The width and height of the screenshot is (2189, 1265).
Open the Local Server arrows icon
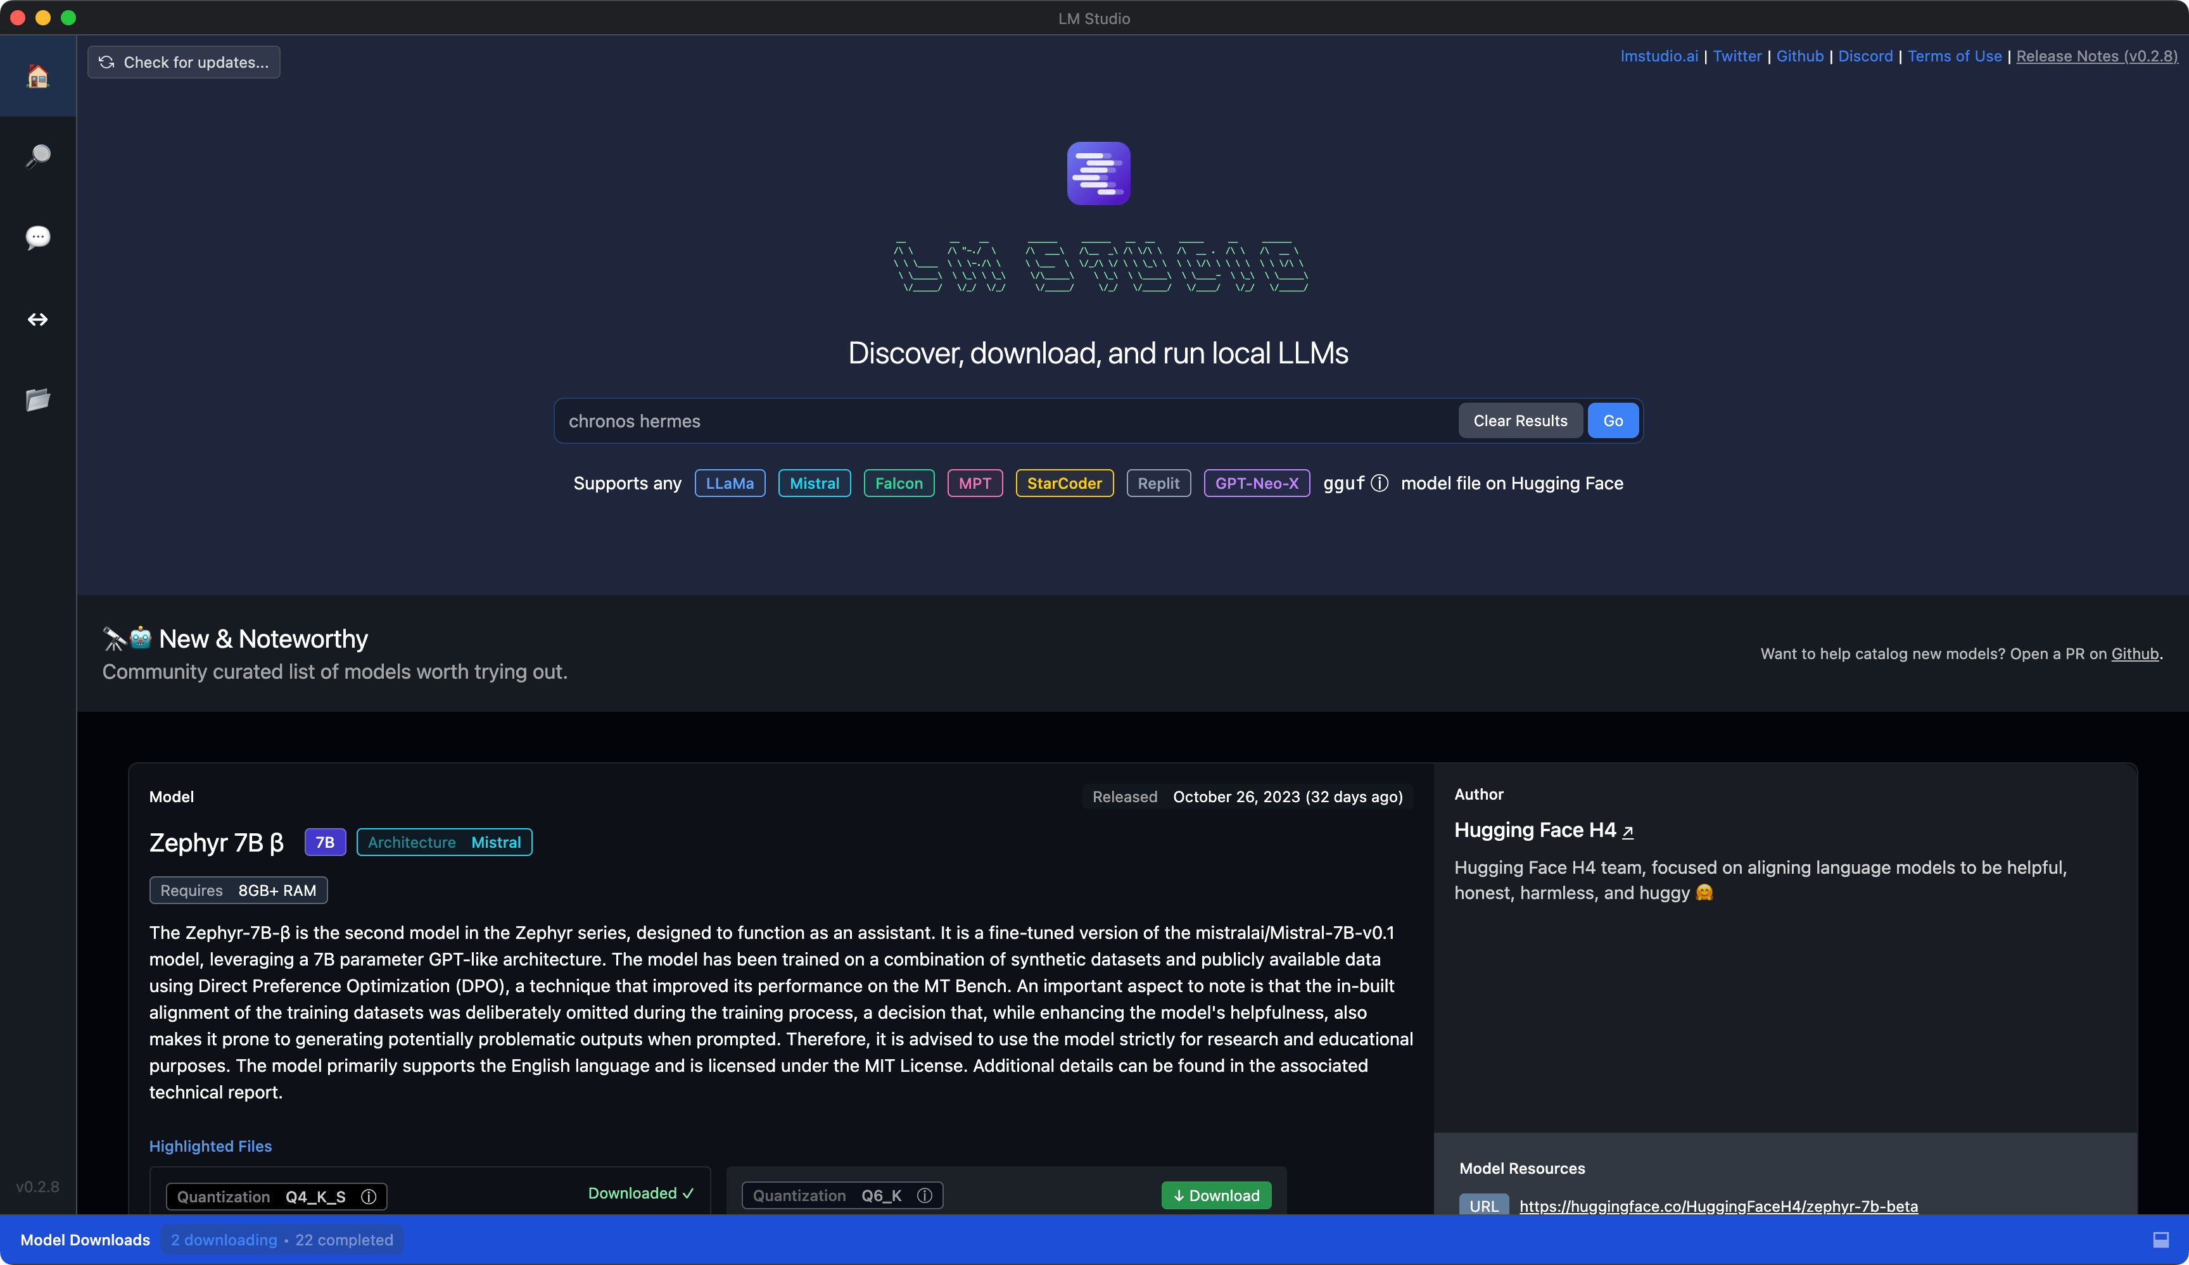point(37,320)
